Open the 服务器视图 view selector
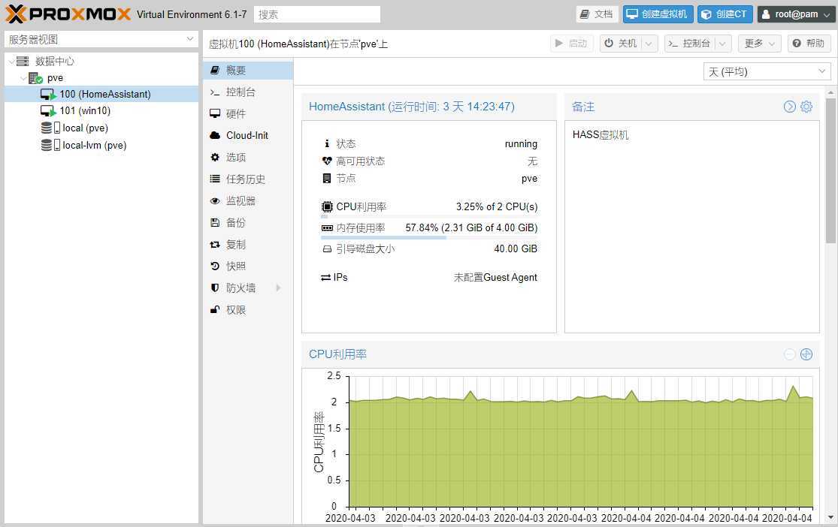 (101, 39)
